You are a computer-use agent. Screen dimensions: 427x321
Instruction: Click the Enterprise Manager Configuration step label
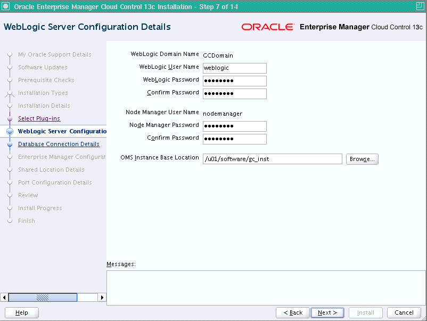point(62,157)
